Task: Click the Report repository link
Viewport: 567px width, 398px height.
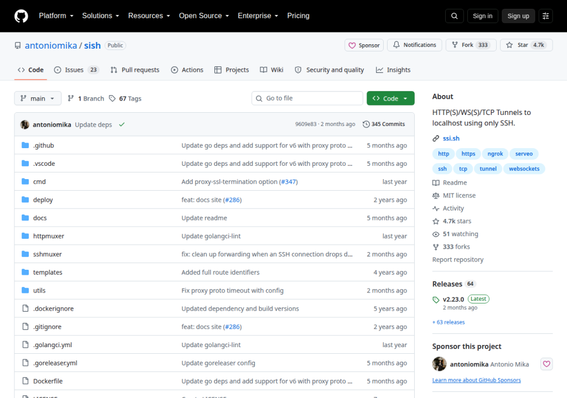Action: tap(458, 260)
